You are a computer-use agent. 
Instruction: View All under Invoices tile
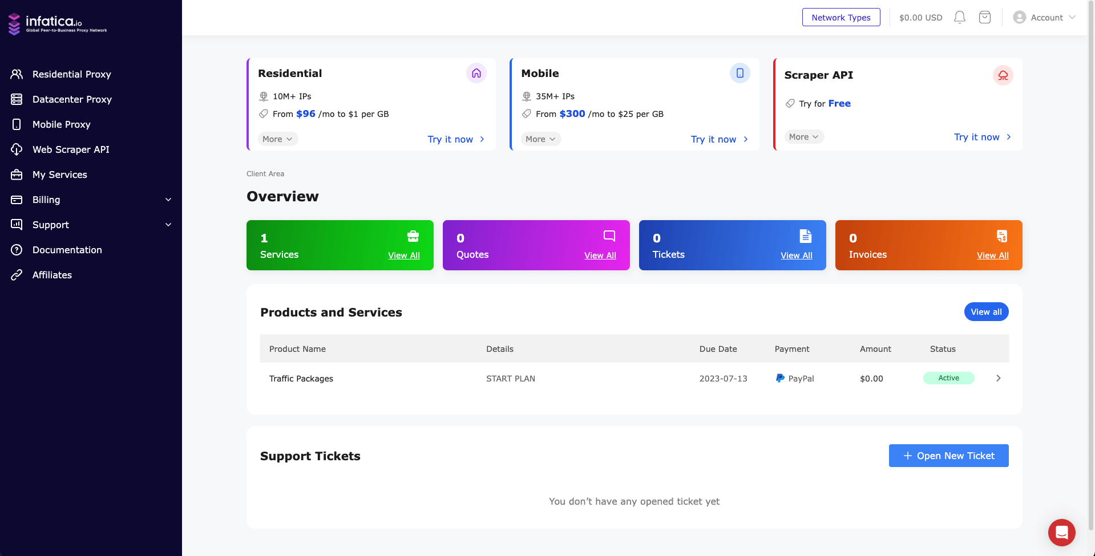click(993, 255)
